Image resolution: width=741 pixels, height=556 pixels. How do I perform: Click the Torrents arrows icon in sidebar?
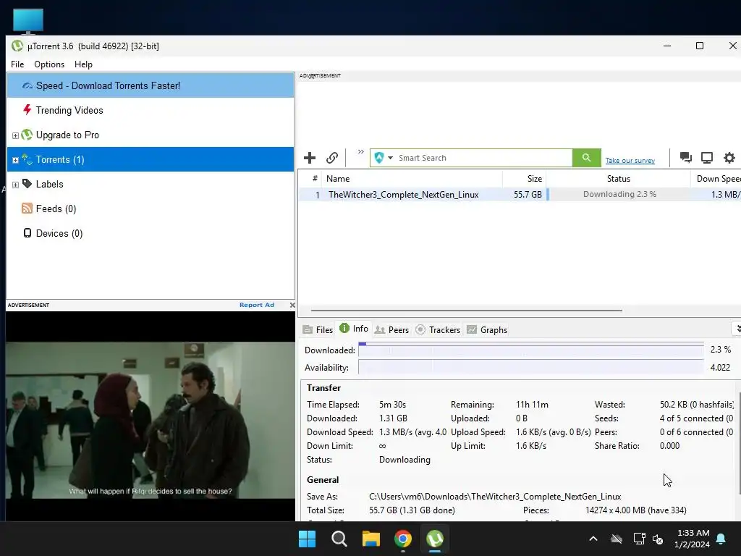pyautogui.click(x=27, y=159)
